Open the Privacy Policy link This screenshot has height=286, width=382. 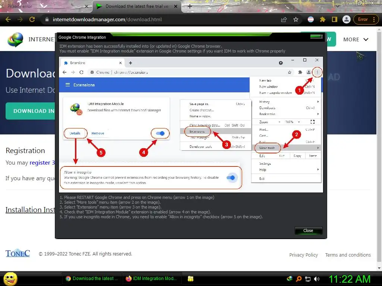tap(303, 255)
